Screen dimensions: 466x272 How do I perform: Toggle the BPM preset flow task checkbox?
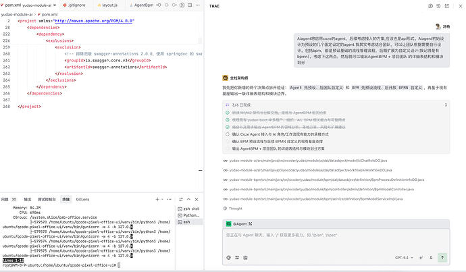pos(228,141)
